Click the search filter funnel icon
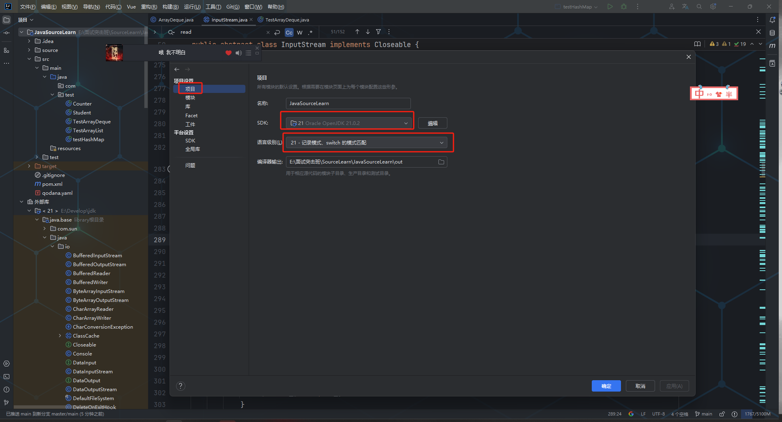Image resolution: width=782 pixels, height=422 pixels. point(378,32)
